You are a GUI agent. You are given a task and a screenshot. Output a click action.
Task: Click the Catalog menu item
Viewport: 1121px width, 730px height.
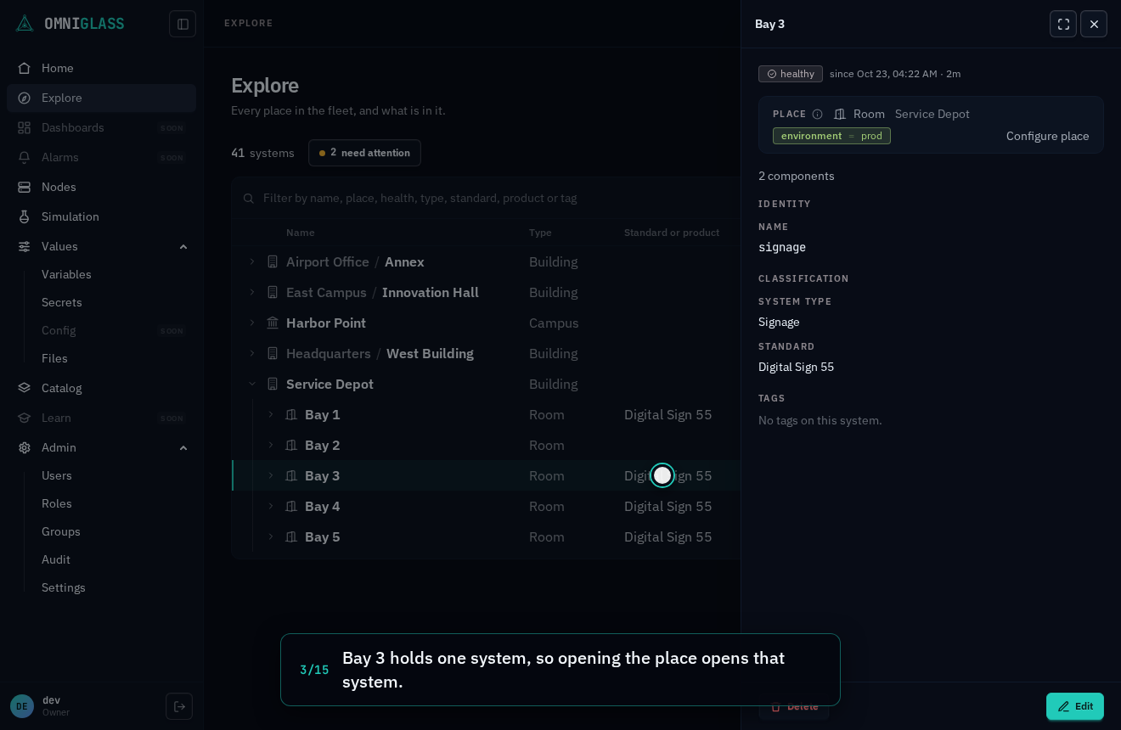point(102,388)
